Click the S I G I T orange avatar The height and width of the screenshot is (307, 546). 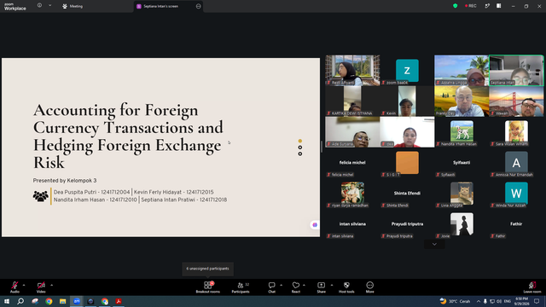pyautogui.click(x=407, y=162)
